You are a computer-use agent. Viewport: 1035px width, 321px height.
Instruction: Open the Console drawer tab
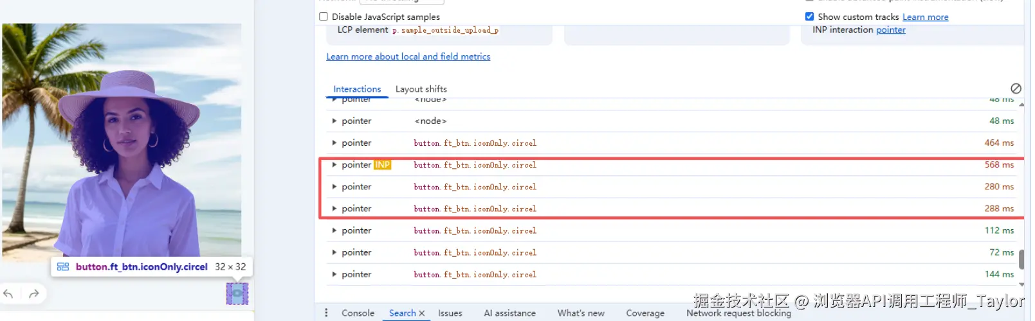(x=358, y=313)
